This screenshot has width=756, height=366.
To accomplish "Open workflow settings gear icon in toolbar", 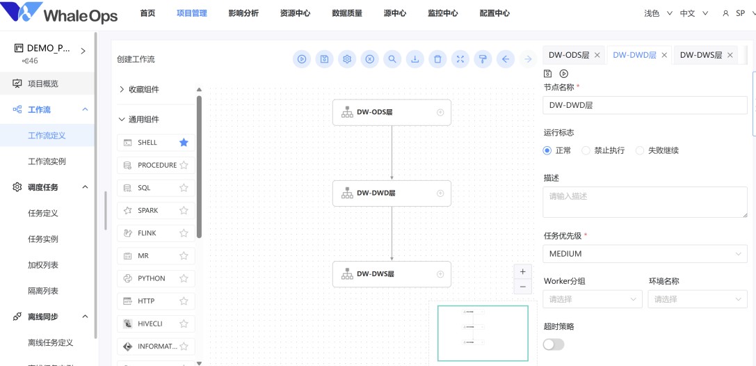I will click(346, 59).
